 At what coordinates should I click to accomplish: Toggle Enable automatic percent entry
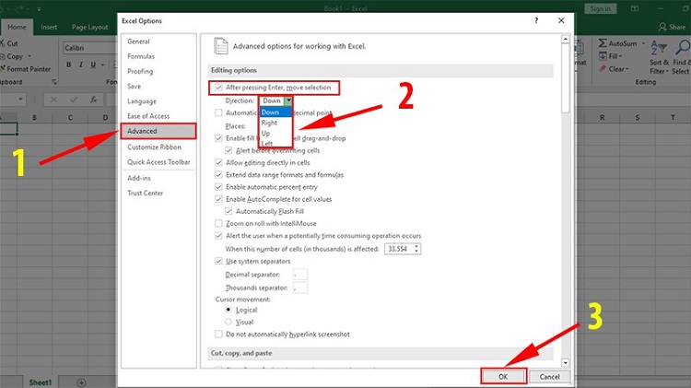(x=218, y=187)
